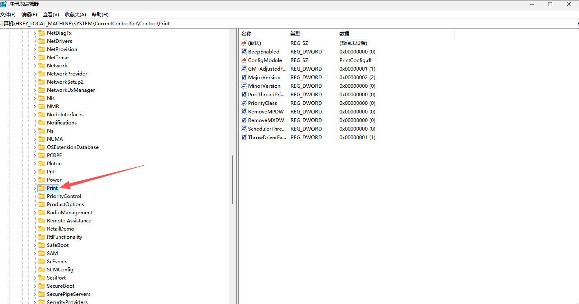Click the DWORD icon next to BeepEnabled
The width and height of the screenshot is (579, 304).
point(244,51)
